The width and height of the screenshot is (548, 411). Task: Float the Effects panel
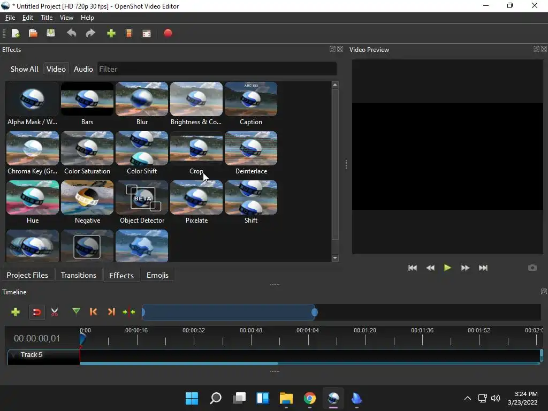point(332,49)
